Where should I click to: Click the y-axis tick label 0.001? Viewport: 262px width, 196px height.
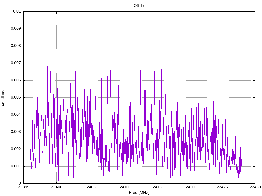[x=16, y=166]
